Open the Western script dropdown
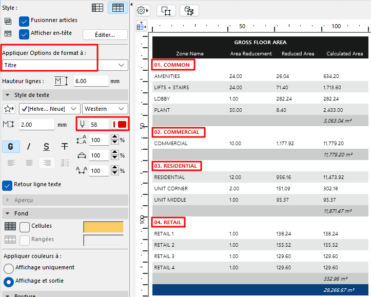This screenshot has height=297, width=371. tap(105, 109)
